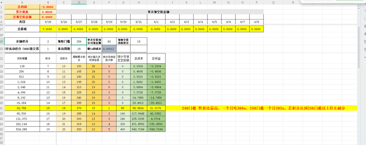Select row header 35
This screenshot has width=366, height=145.
(2, 129)
